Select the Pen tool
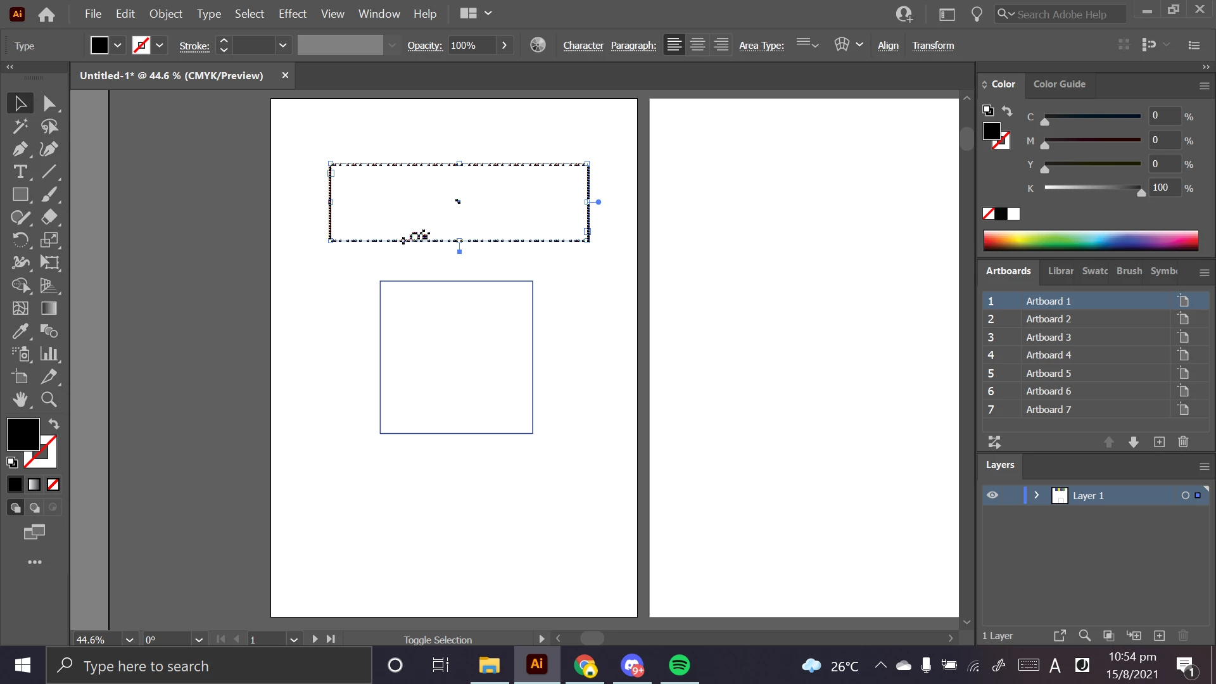Image resolution: width=1216 pixels, height=684 pixels. coord(20,149)
